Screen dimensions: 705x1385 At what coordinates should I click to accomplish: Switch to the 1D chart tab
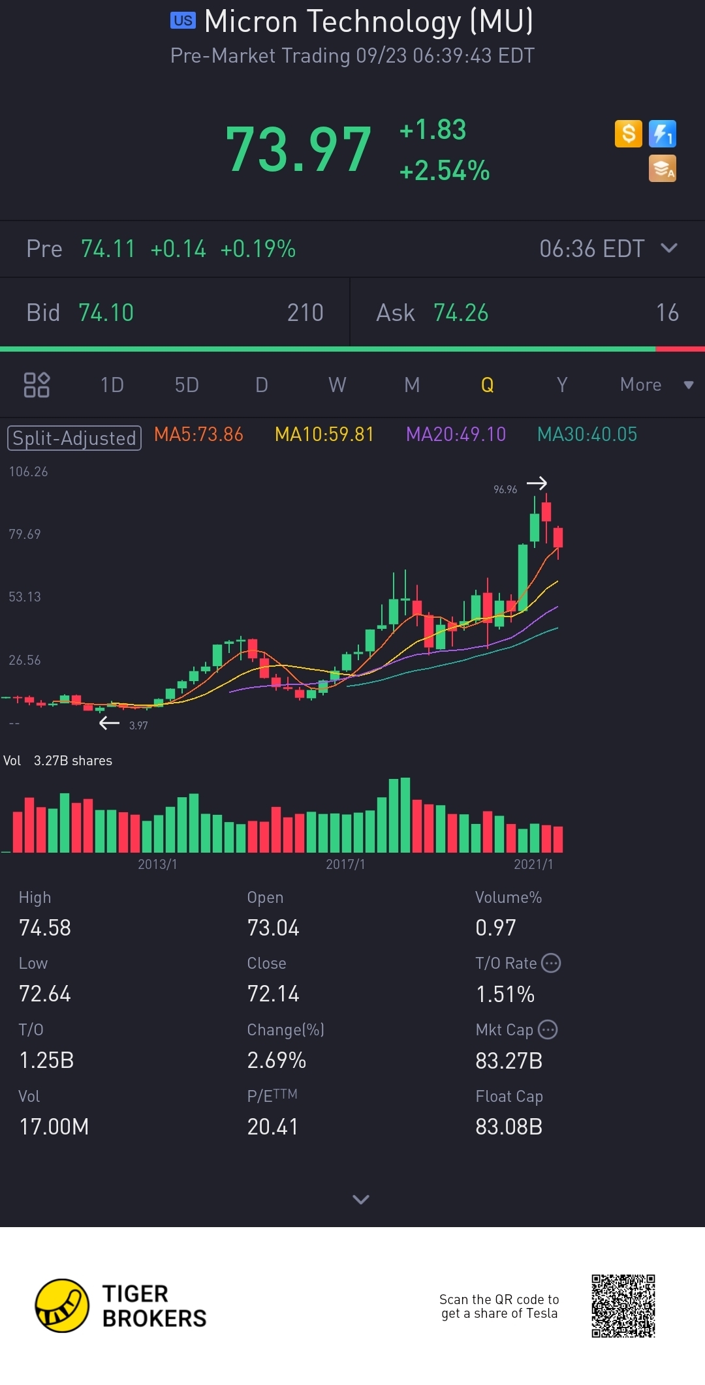click(112, 385)
